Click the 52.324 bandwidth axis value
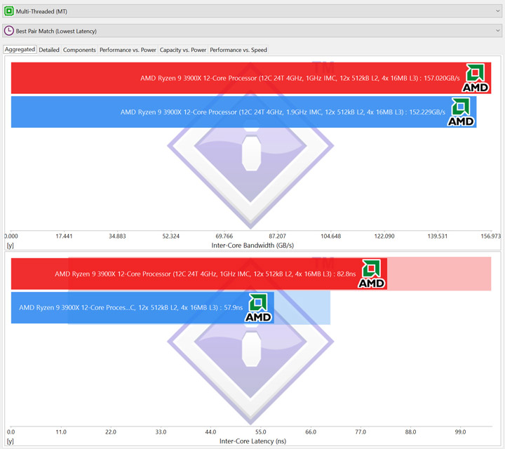The width and height of the screenshot is (505, 449). 170,236
